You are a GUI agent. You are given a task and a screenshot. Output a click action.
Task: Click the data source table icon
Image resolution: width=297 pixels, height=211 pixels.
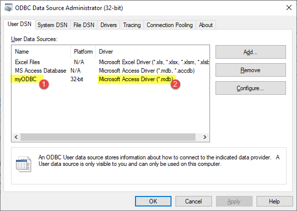pos(23,164)
